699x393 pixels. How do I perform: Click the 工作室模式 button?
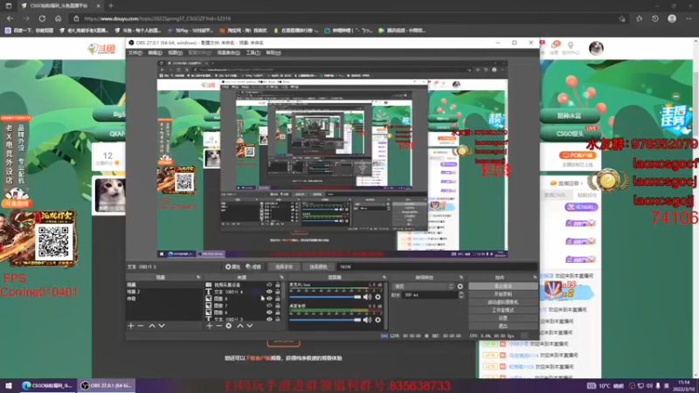click(x=503, y=310)
